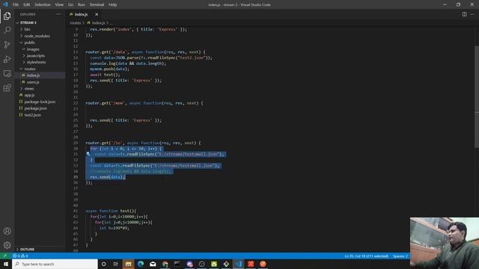The height and width of the screenshot is (269, 479).
Task: Expand the images folder
Action: (x=33, y=49)
